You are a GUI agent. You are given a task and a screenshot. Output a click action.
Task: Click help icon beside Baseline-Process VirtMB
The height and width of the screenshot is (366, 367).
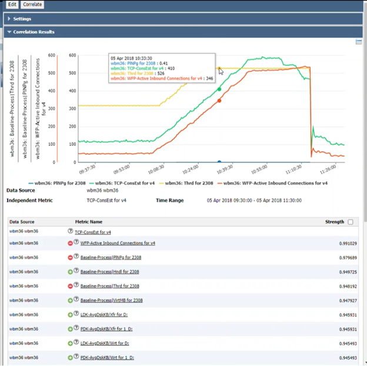76,300
